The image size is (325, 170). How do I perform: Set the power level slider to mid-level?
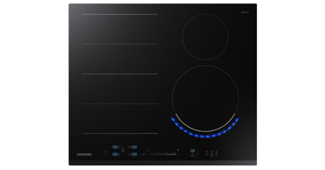[163, 154]
